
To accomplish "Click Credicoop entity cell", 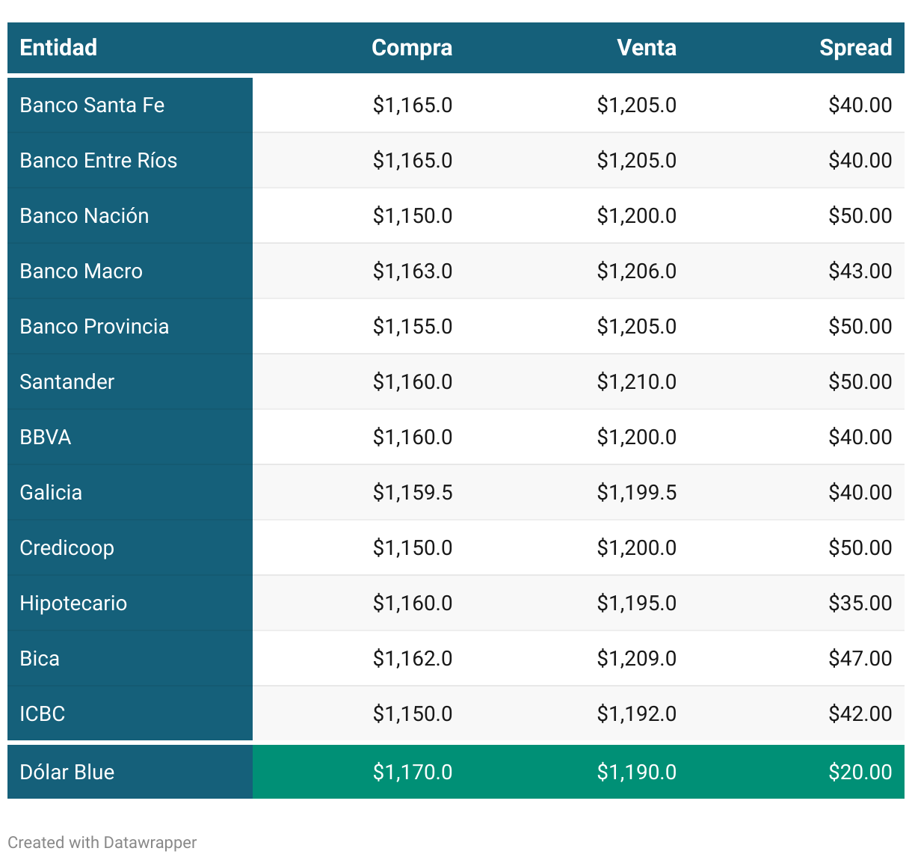I will (x=67, y=548).
